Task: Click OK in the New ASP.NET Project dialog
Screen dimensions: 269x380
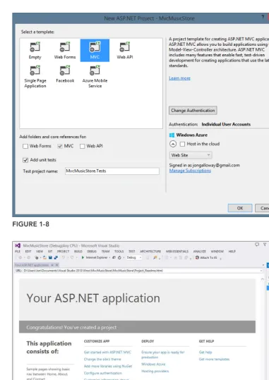Action: point(240,208)
